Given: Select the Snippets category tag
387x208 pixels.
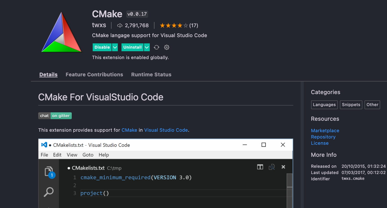Looking at the screenshot, I should point(351,105).
